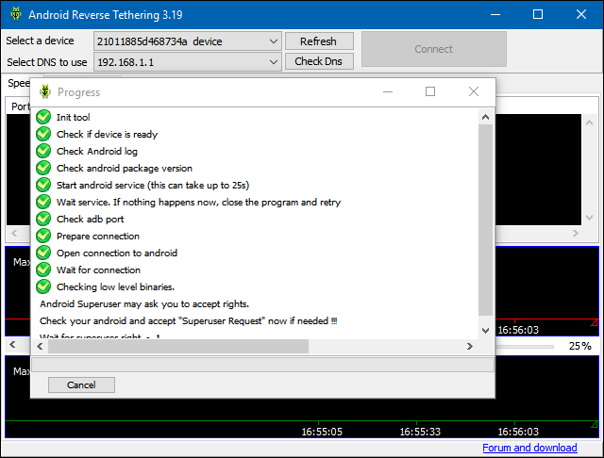The width and height of the screenshot is (604, 458).
Task: Click 'Check if device is ready' text
Action: (107, 134)
